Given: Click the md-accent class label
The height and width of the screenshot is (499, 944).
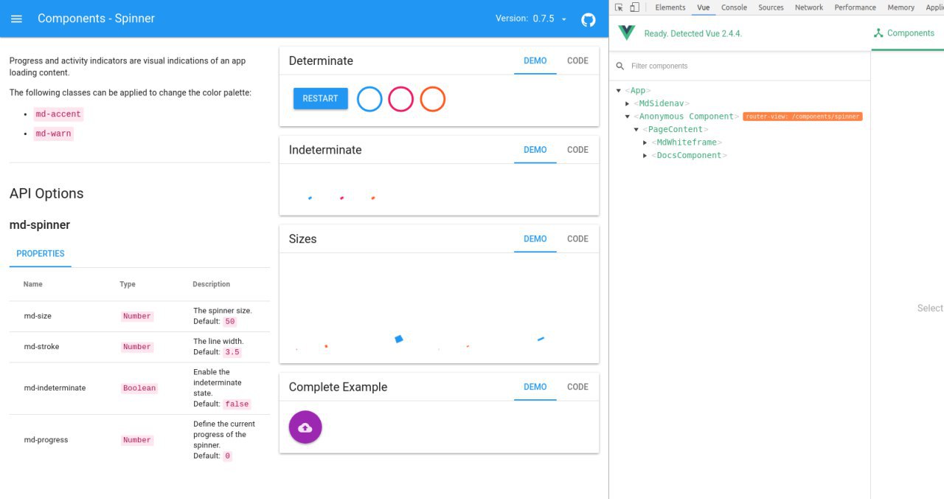Looking at the screenshot, I should [59, 114].
